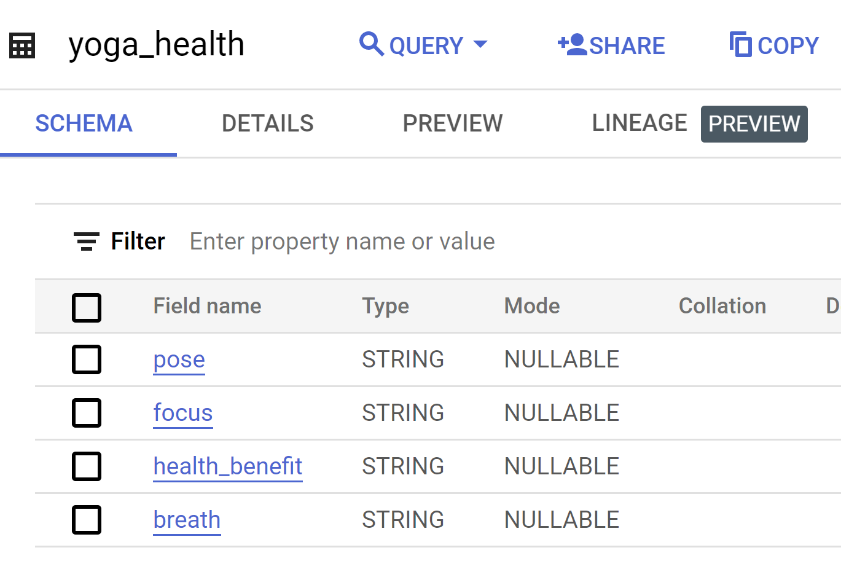Image resolution: width=841 pixels, height=561 pixels.
Task: Select the health_benefit row checkbox
Action: pos(87,466)
